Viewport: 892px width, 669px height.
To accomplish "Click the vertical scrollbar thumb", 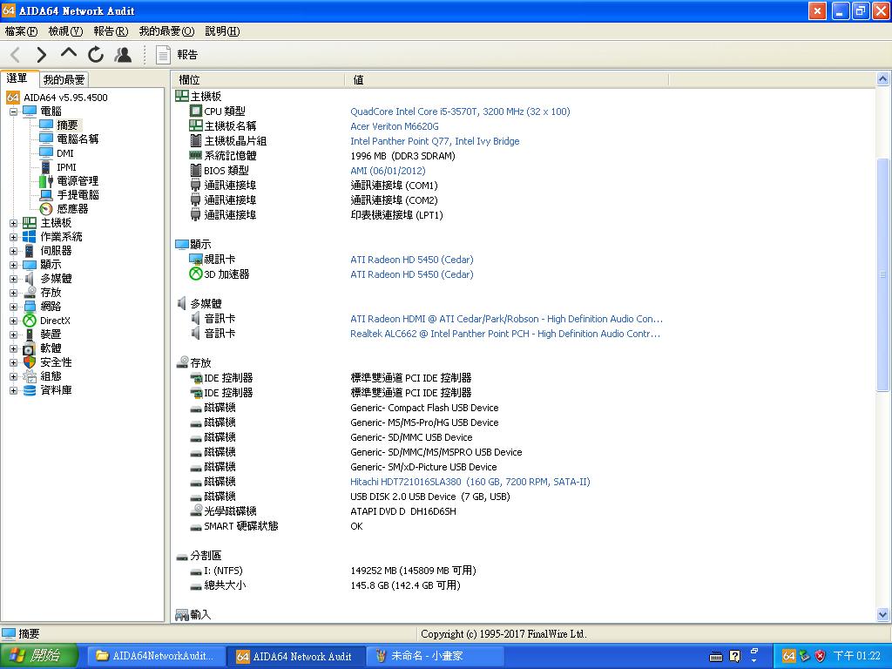I will coord(883,274).
